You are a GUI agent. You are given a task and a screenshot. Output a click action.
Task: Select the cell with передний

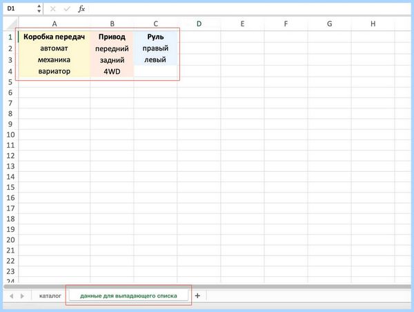(x=112, y=48)
